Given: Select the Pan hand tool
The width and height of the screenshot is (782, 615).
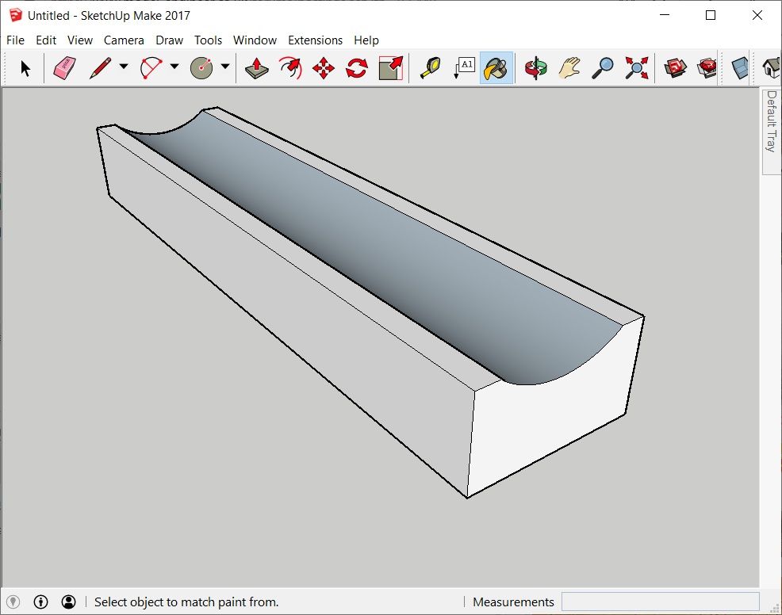Looking at the screenshot, I should tap(569, 68).
